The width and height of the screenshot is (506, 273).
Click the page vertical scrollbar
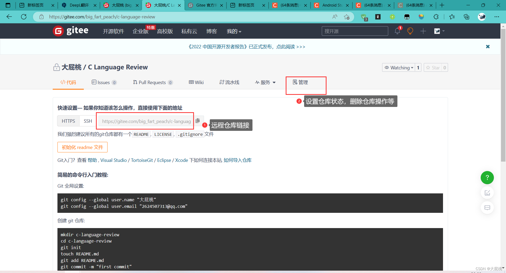503,95
